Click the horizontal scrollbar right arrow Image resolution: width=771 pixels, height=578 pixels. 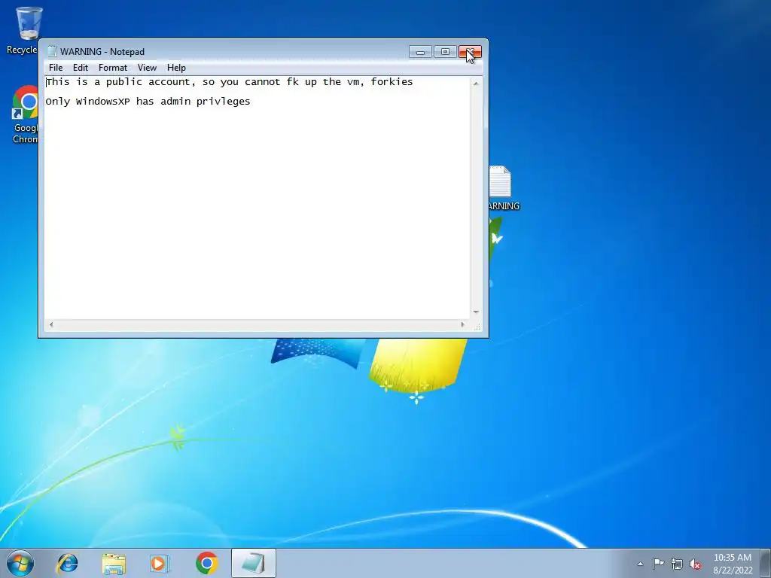point(462,324)
